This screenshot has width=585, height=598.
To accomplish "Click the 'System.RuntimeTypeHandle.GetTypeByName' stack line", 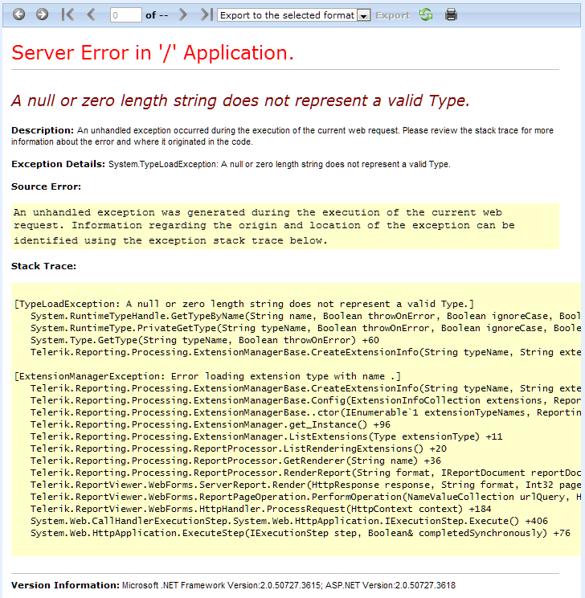I will point(305,316).
